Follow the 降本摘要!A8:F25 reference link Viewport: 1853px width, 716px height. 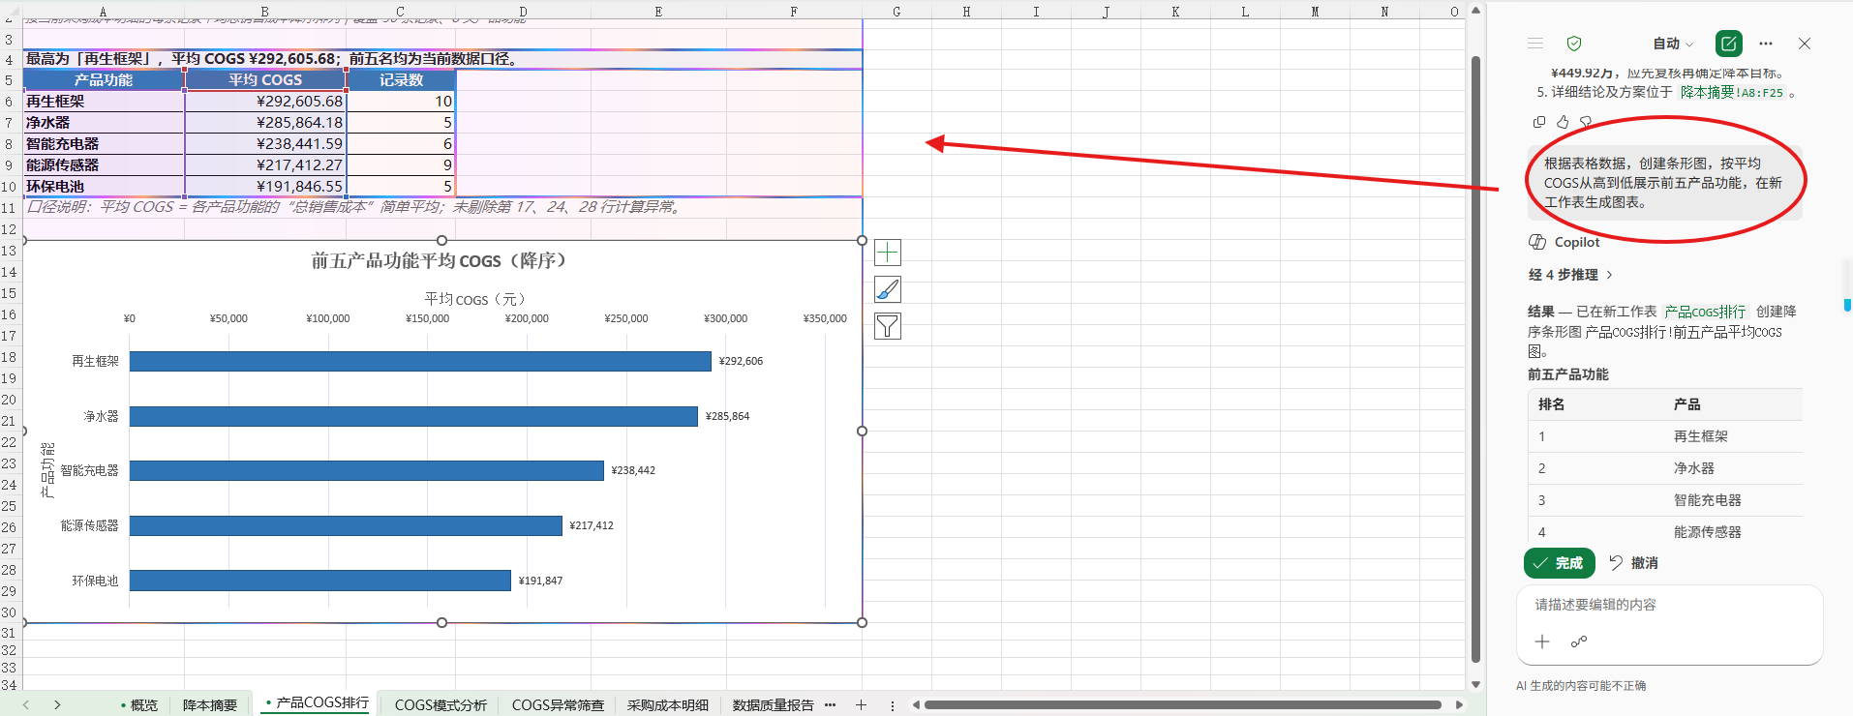click(1732, 93)
